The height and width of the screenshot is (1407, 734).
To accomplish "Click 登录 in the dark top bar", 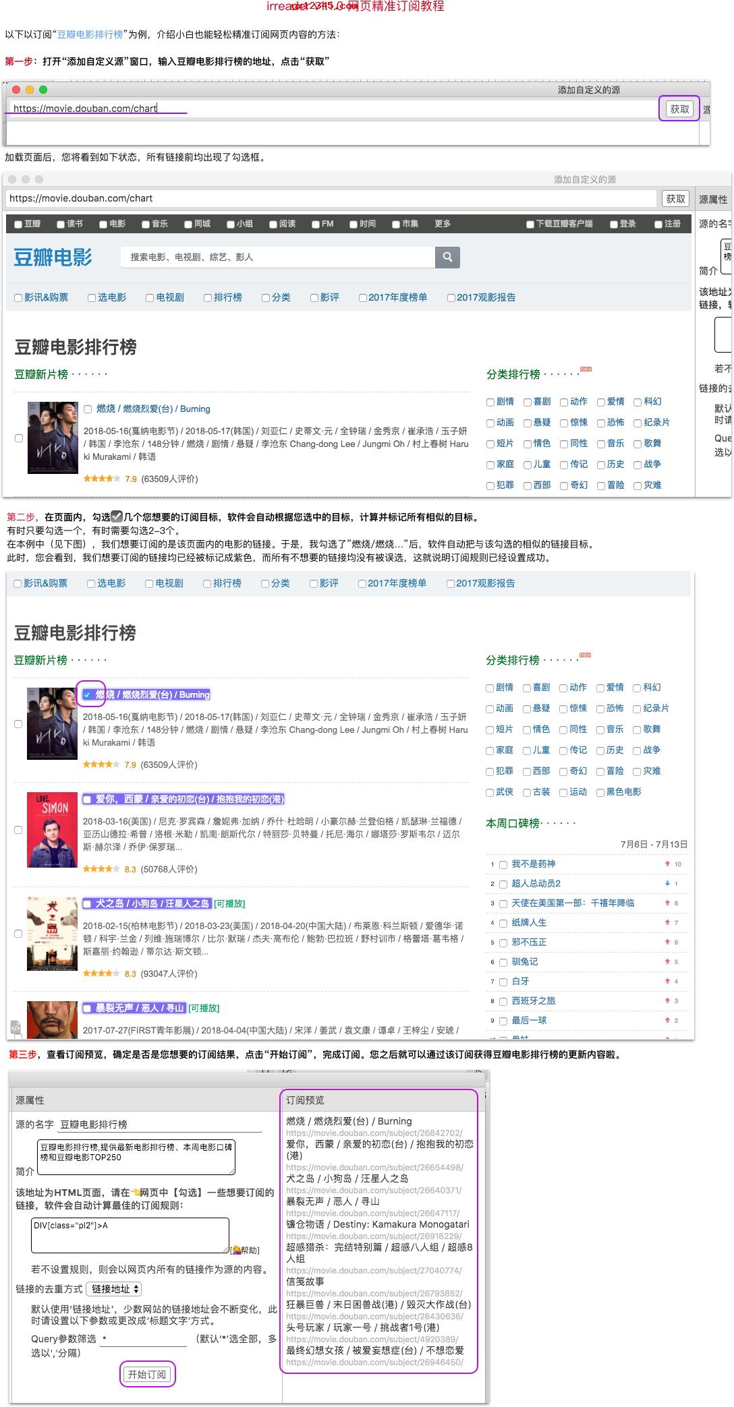I will click(x=628, y=224).
